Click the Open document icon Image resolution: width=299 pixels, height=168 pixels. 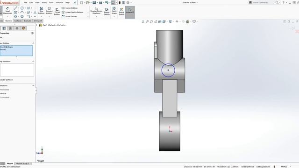88,2
